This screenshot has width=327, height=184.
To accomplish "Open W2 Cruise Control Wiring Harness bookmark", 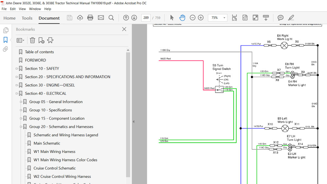I will [62, 176].
